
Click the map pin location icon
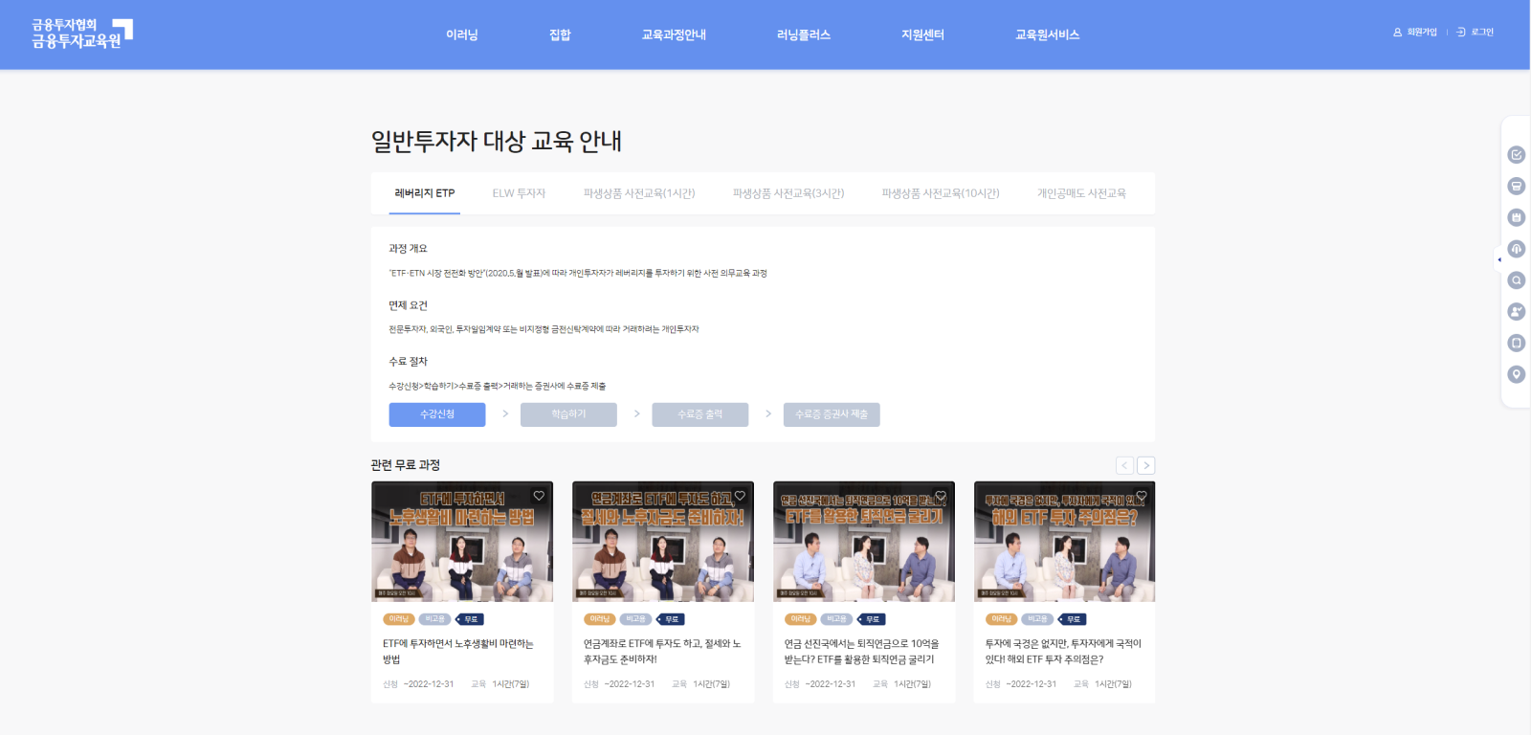coord(1516,374)
